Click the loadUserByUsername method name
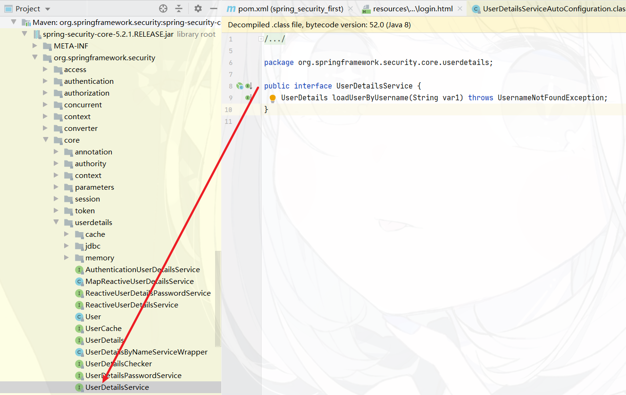 [x=370, y=98]
